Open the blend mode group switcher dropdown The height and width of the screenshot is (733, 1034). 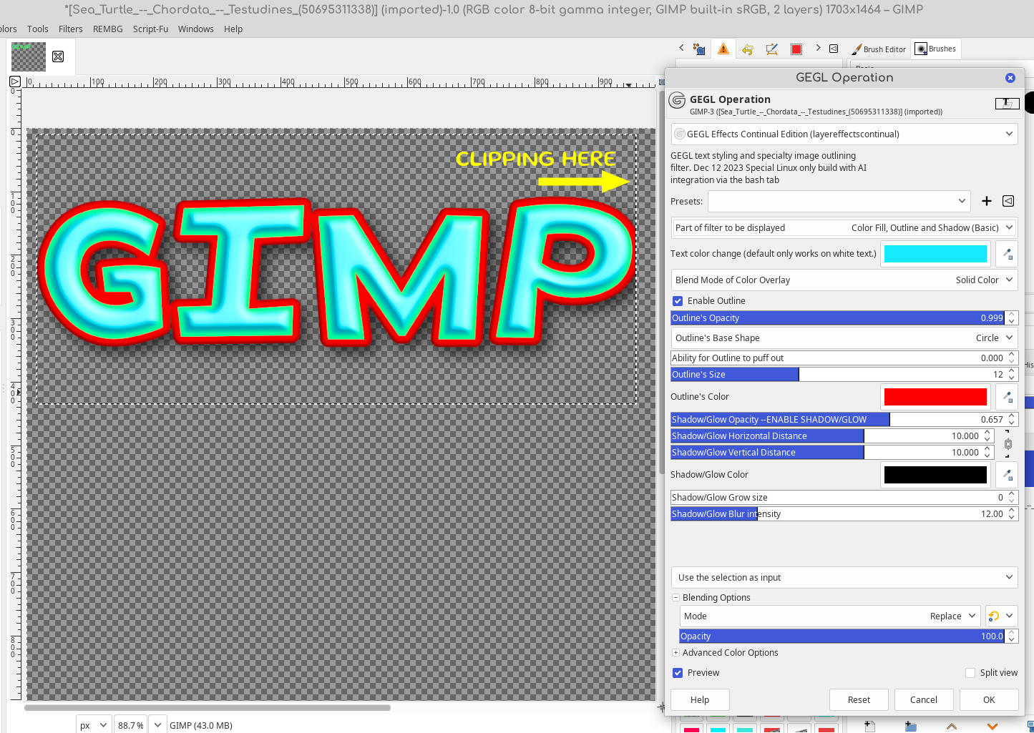(x=1001, y=616)
